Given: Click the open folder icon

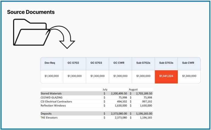Looking at the screenshot, I should tap(32, 32).
